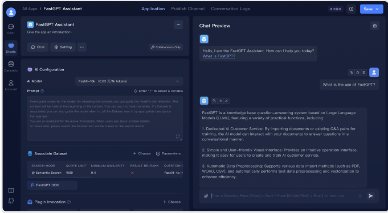This screenshot has height=213, width=388.
Task: Open the GitHub icon in the sidebar
Action: (11, 201)
